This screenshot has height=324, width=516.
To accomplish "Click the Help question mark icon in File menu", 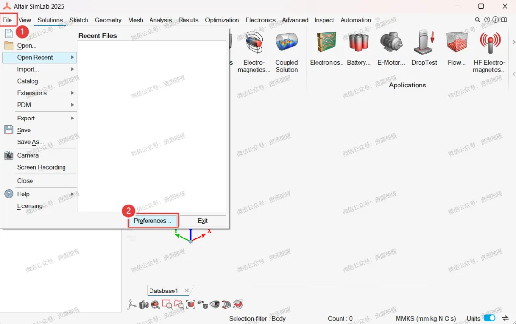I will click(9, 194).
